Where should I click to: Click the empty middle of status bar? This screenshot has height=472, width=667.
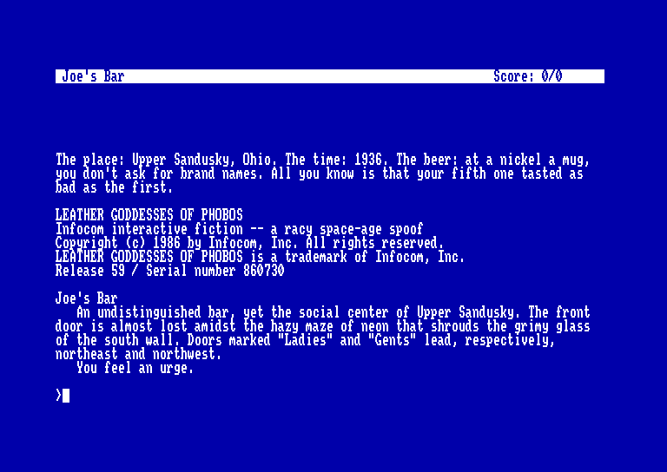[308, 76]
